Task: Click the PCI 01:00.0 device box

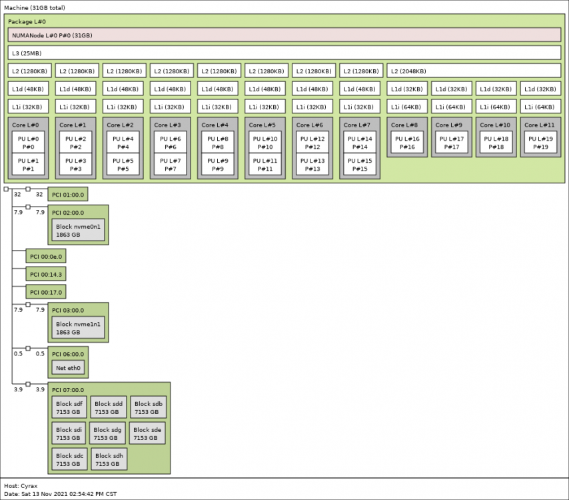Action: pyautogui.click(x=68, y=194)
